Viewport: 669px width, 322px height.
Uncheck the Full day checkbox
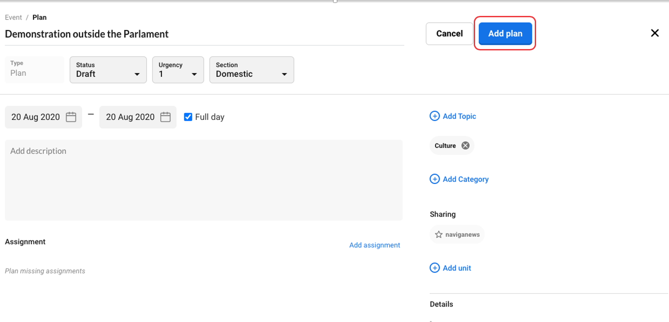pyautogui.click(x=188, y=117)
